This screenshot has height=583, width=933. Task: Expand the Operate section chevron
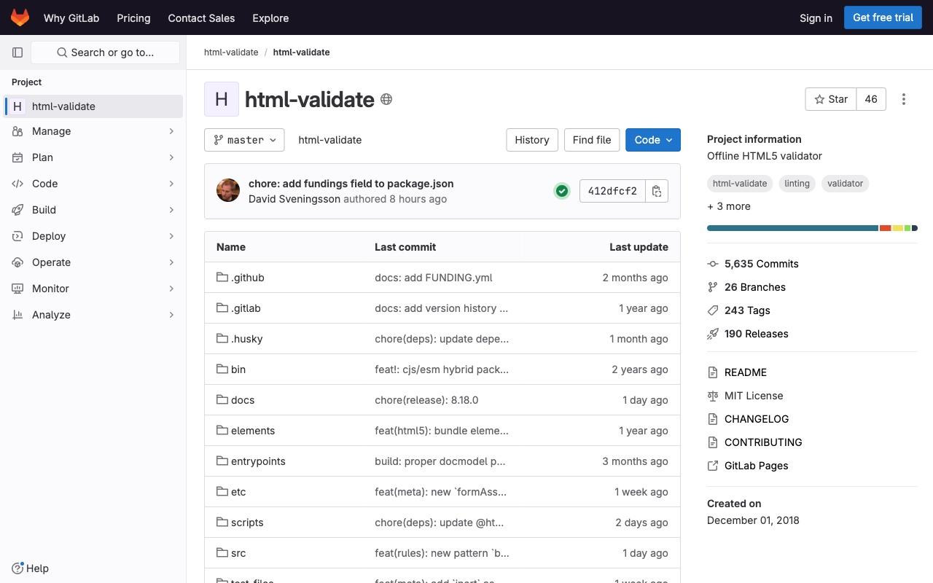pyautogui.click(x=171, y=262)
